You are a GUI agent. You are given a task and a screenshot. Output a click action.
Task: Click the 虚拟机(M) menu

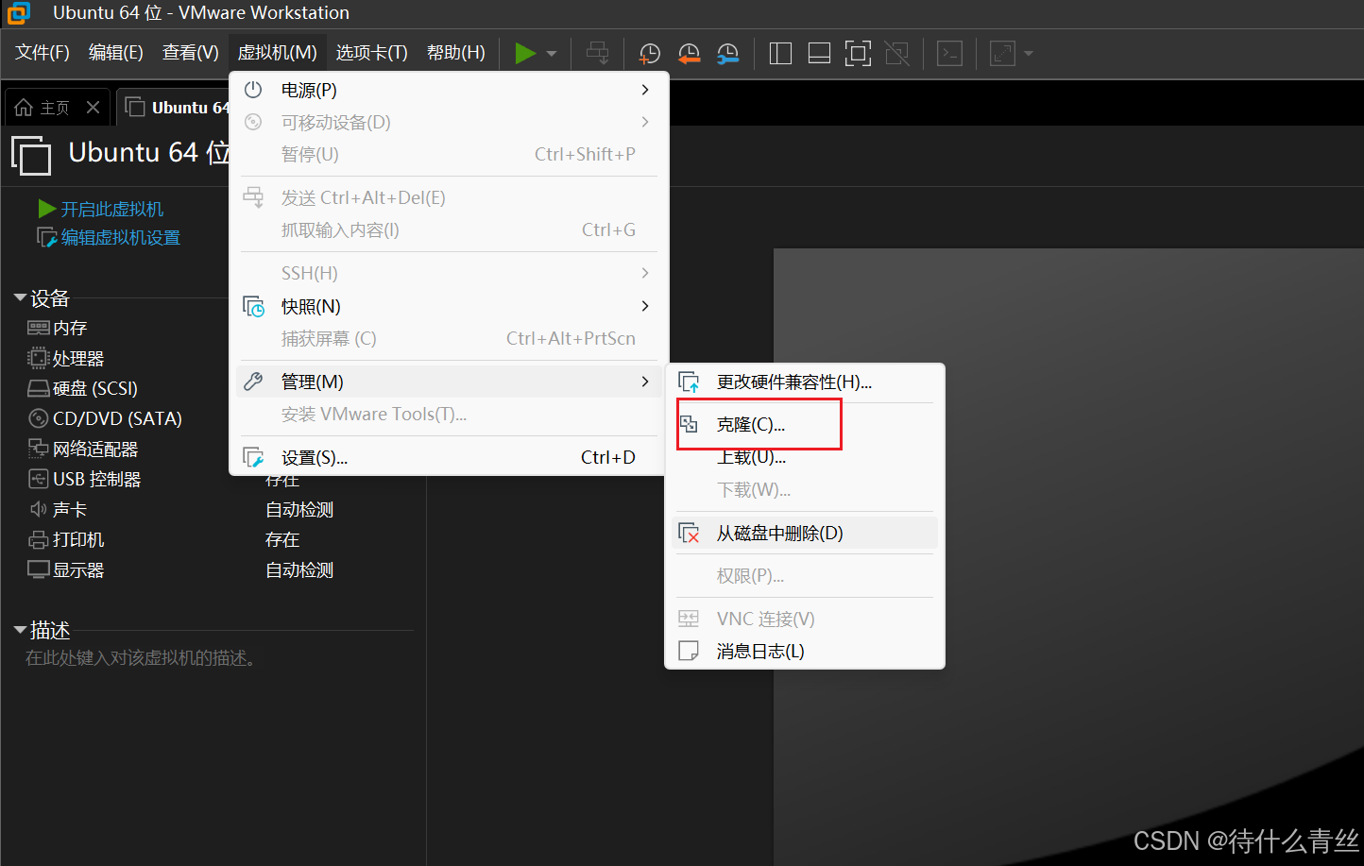pyautogui.click(x=277, y=53)
